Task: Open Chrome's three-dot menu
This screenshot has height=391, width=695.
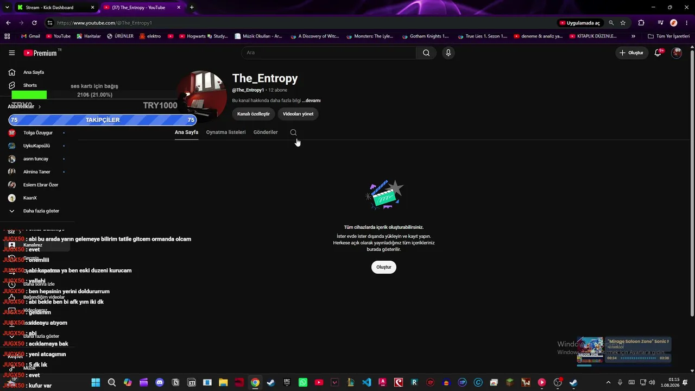Action: point(687,23)
